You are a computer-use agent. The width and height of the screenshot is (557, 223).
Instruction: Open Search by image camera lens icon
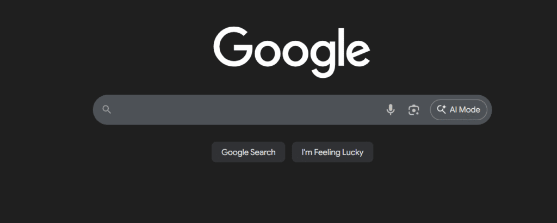pyautogui.click(x=414, y=110)
